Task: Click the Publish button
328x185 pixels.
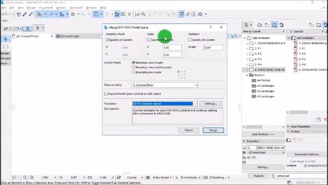Action: [x=258, y=176]
